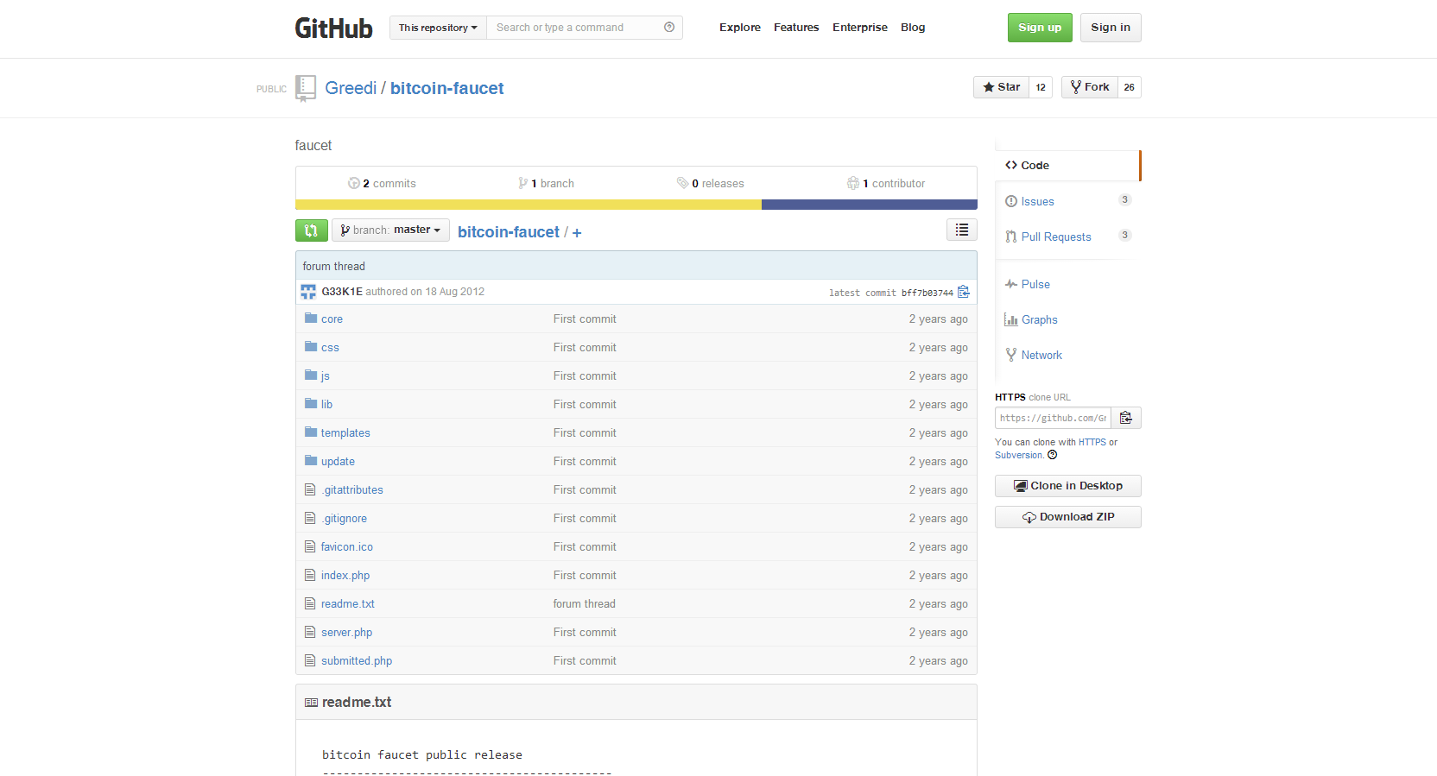Open the .gitattributes file
The image size is (1437, 776).
click(352, 489)
